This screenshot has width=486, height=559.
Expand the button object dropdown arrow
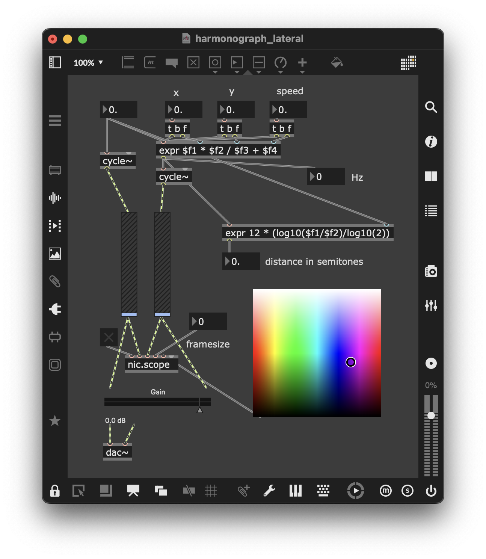point(215,72)
